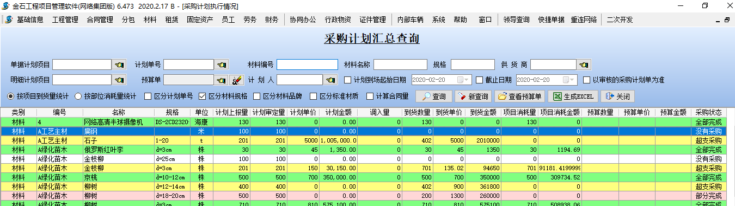Click lookup icon beside 计划单号 field
Screen dimensions: 735x206
tap(221, 65)
